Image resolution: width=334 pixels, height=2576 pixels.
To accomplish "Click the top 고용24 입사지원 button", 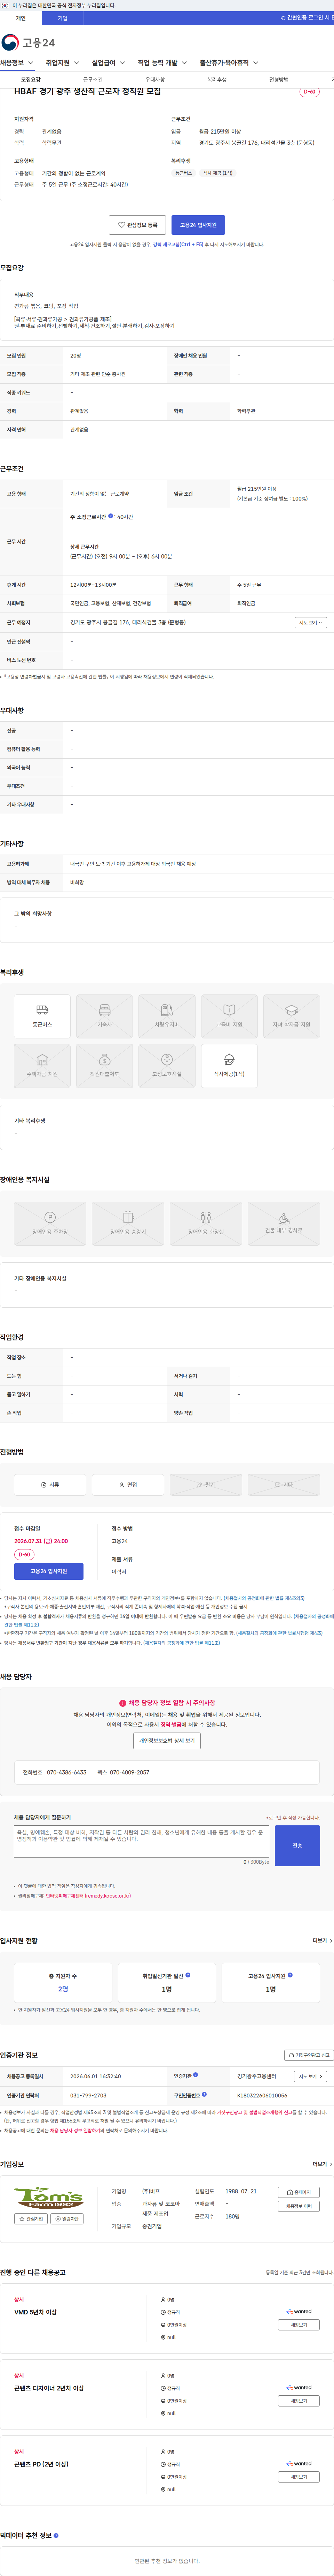I will [x=198, y=225].
